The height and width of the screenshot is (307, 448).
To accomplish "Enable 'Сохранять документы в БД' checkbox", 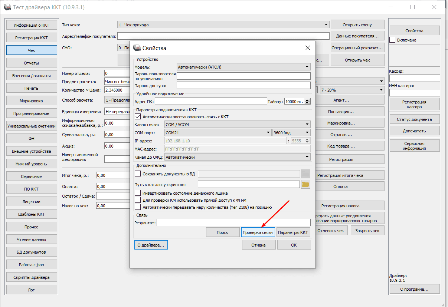I will [138, 174].
